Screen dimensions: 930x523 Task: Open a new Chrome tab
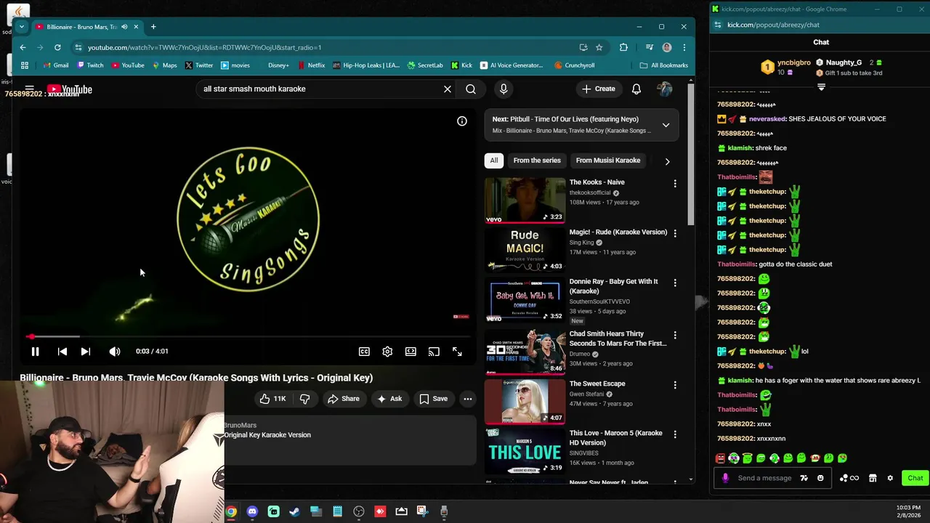point(153,27)
